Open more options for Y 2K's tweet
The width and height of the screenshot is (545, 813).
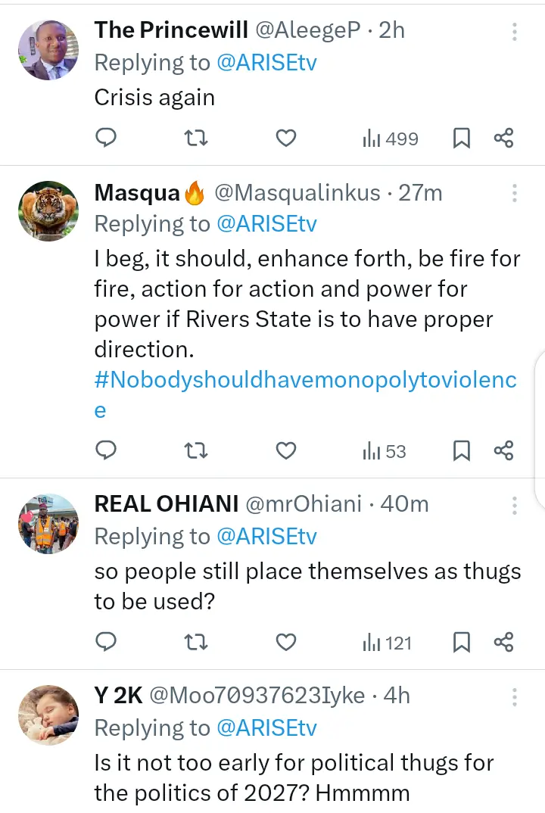514,696
